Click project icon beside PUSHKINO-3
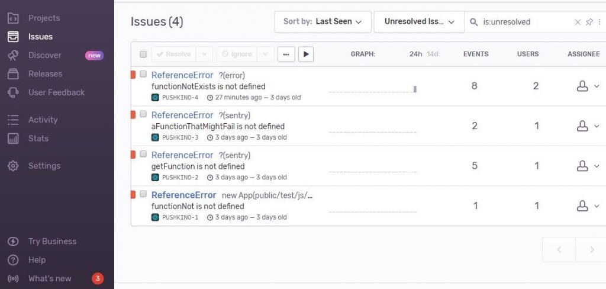The image size is (606, 289). tap(155, 137)
